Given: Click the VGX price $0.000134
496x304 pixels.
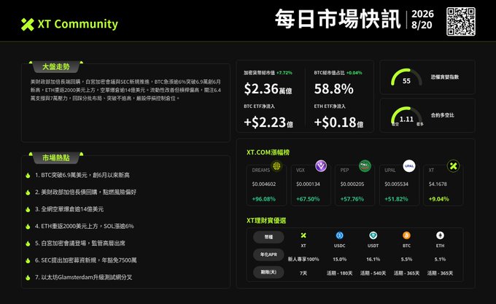Looking at the screenshot, I should tap(308, 184).
